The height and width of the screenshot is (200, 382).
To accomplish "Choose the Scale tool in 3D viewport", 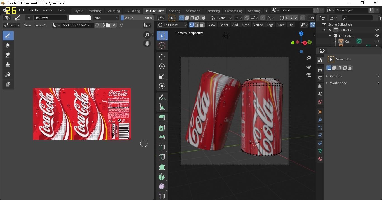I will coord(162,76).
